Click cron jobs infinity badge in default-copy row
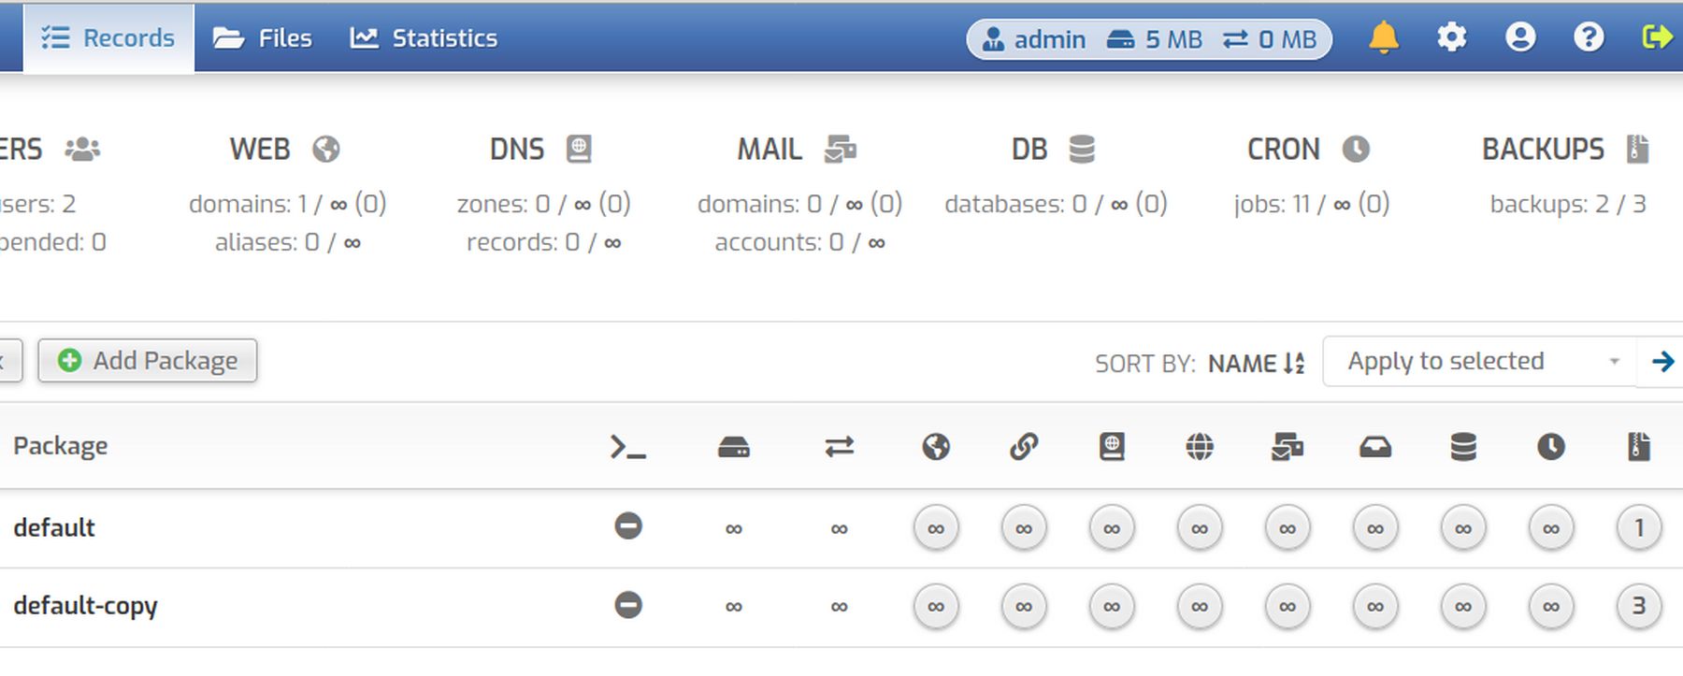 (x=1551, y=607)
